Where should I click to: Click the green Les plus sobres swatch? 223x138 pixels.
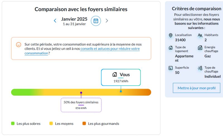(13, 124)
